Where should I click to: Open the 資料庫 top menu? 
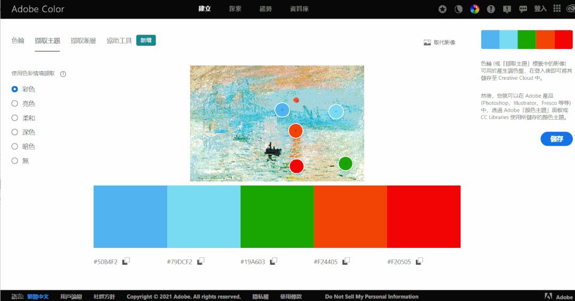tap(299, 9)
